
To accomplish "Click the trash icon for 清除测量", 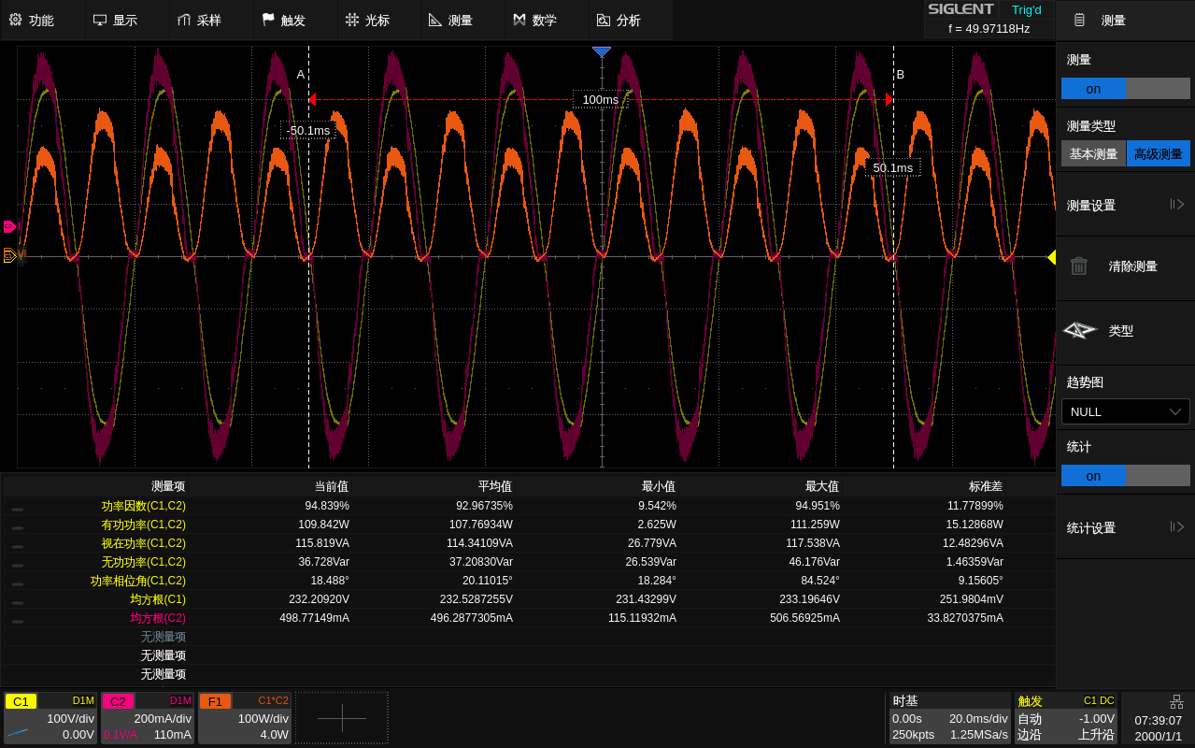I will click(x=1078, y=266).
